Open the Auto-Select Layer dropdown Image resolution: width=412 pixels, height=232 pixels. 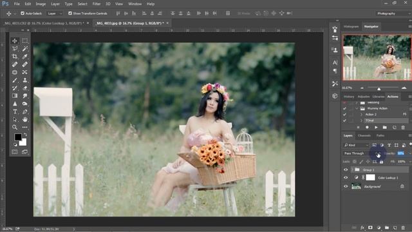click(55, 14)
